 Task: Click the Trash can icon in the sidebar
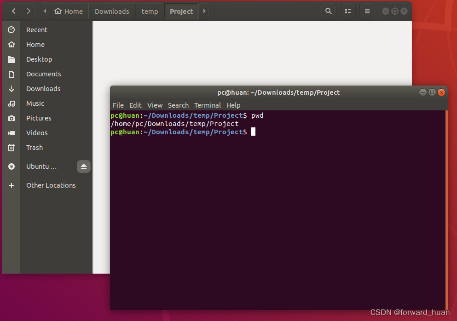pyautogui.click(x=12, y=148)
